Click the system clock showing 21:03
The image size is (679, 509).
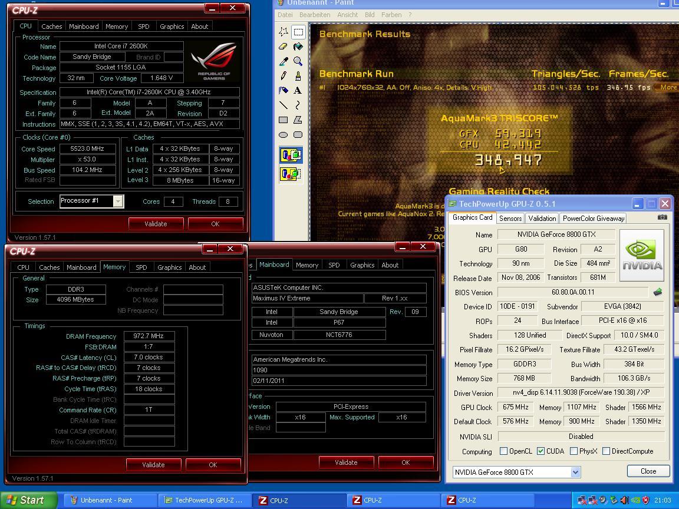tap(662, 500)
